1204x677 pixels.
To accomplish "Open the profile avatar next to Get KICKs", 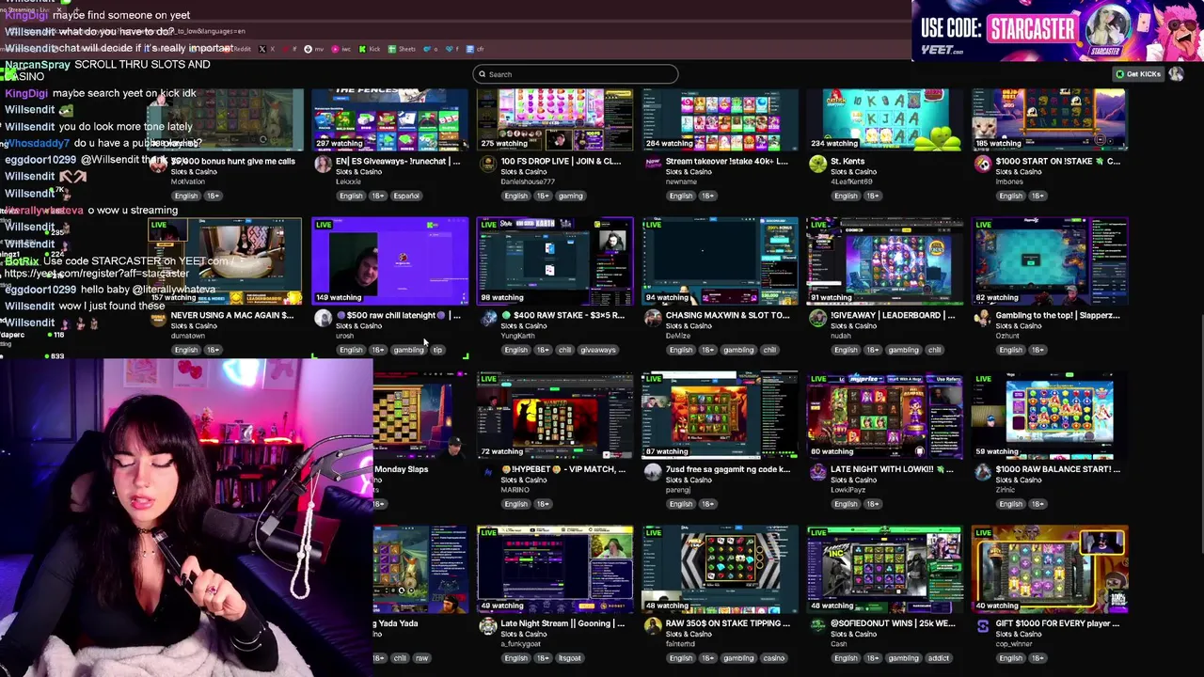I will tap(1177, 74).
